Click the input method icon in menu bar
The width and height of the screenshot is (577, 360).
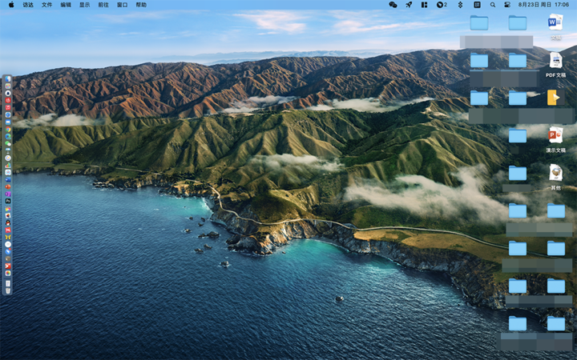[x=477, y=5]
